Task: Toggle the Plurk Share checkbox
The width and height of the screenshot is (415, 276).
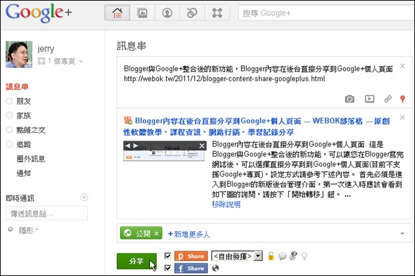Action: [167, 256]
